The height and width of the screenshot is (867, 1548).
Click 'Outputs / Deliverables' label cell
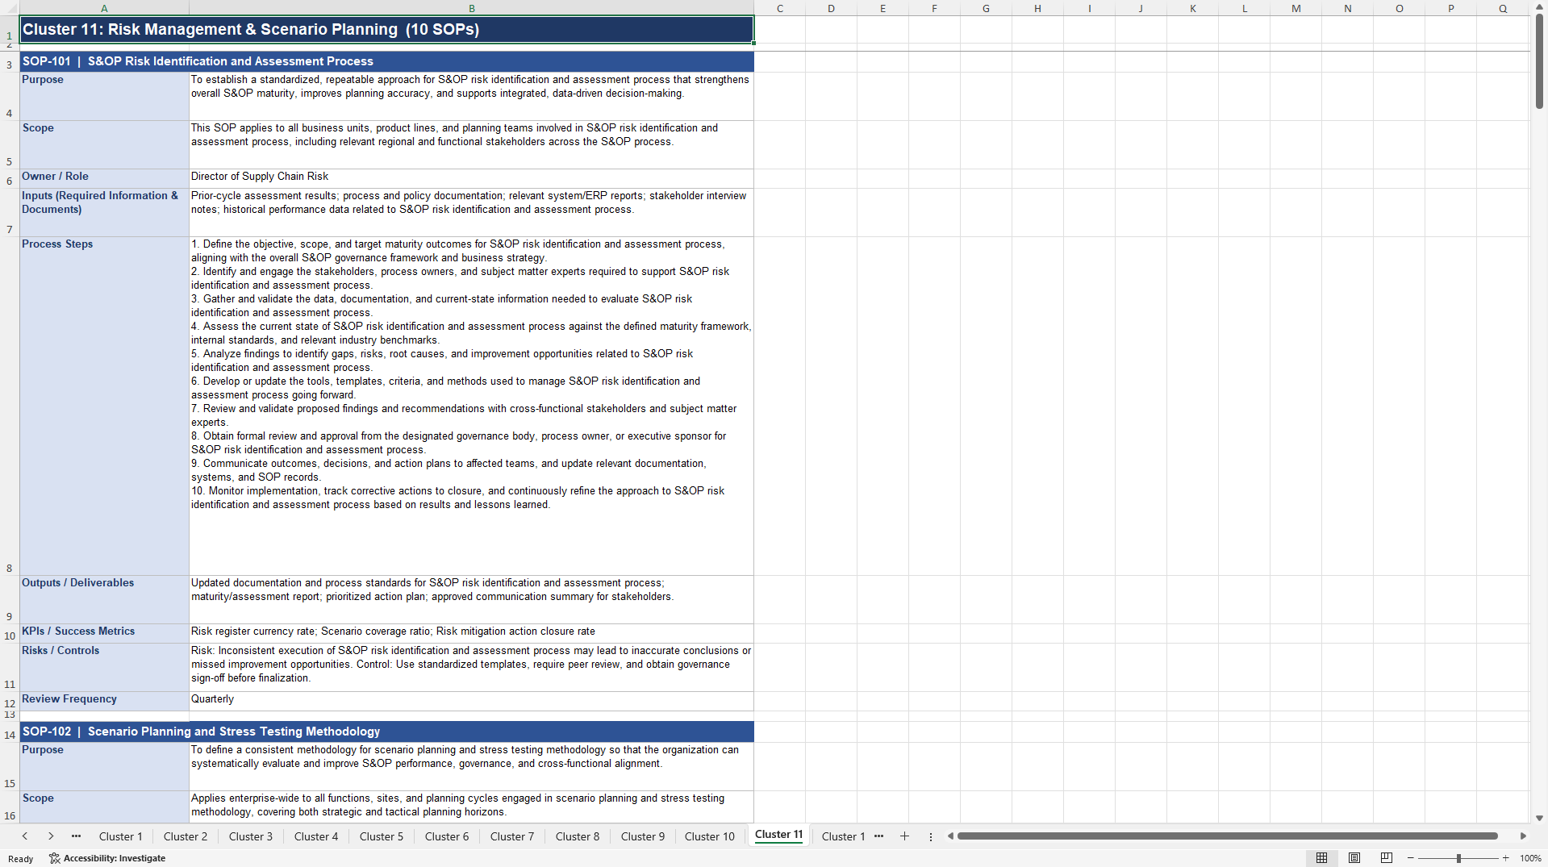pos(104,599)
